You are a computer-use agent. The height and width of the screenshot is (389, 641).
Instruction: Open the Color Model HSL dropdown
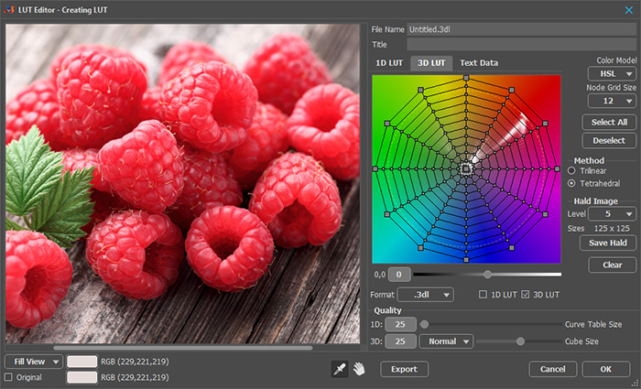coord(612,74)
